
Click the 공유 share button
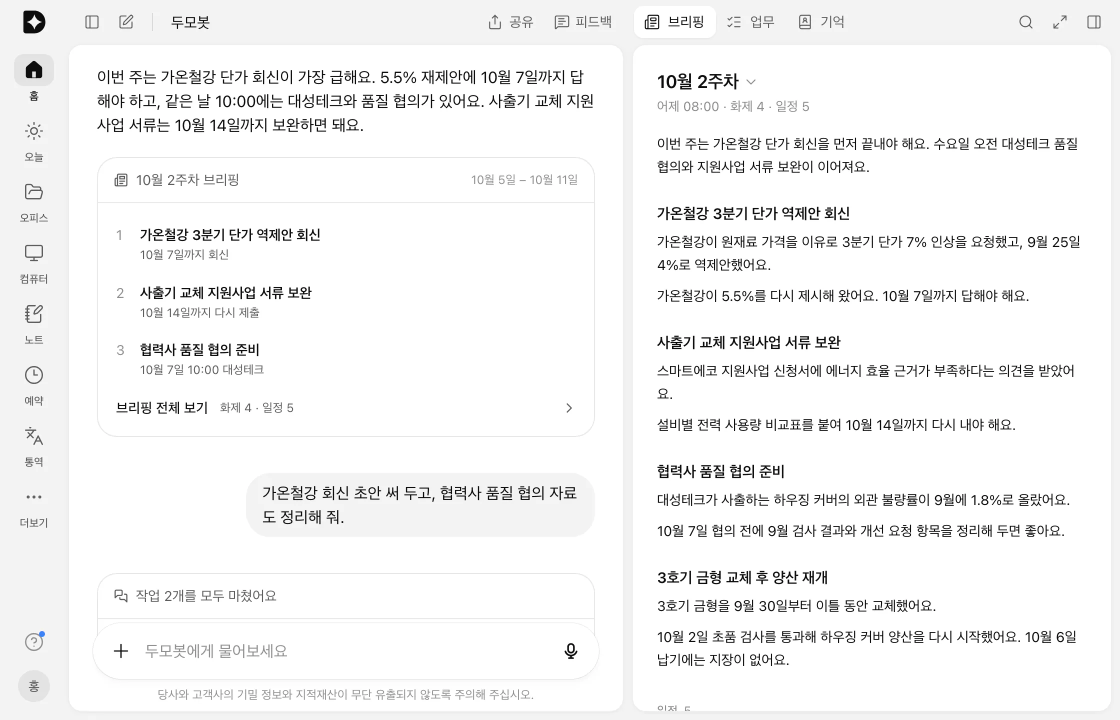click(510, 22)
